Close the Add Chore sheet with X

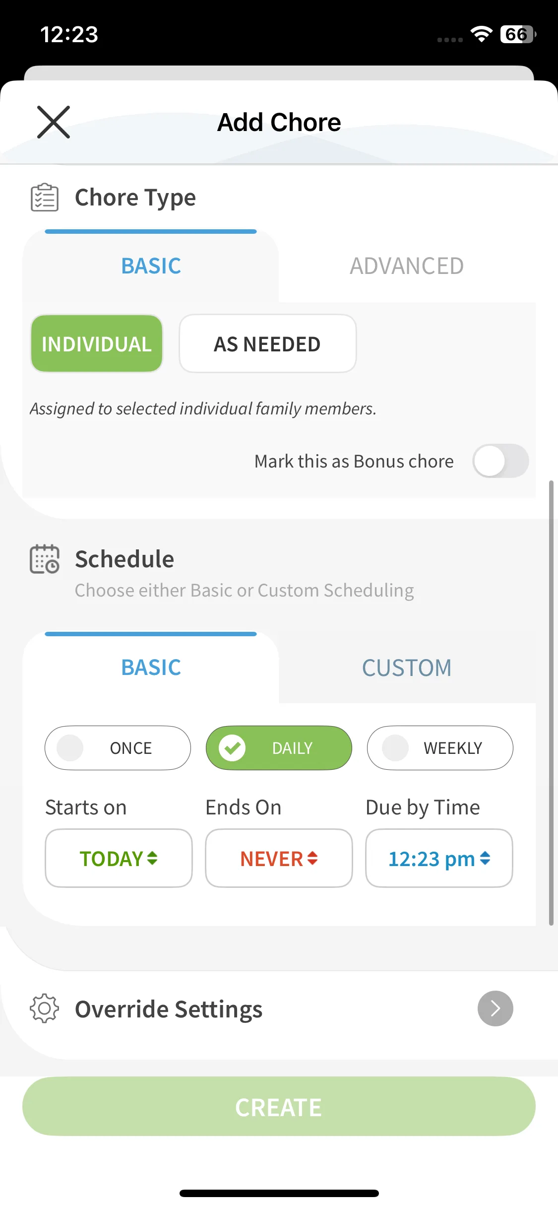[54, 122]
